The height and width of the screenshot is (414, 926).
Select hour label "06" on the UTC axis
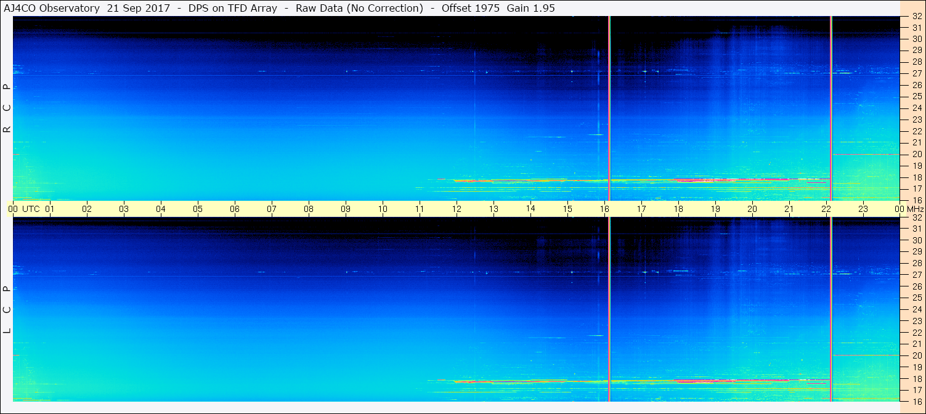235,209
